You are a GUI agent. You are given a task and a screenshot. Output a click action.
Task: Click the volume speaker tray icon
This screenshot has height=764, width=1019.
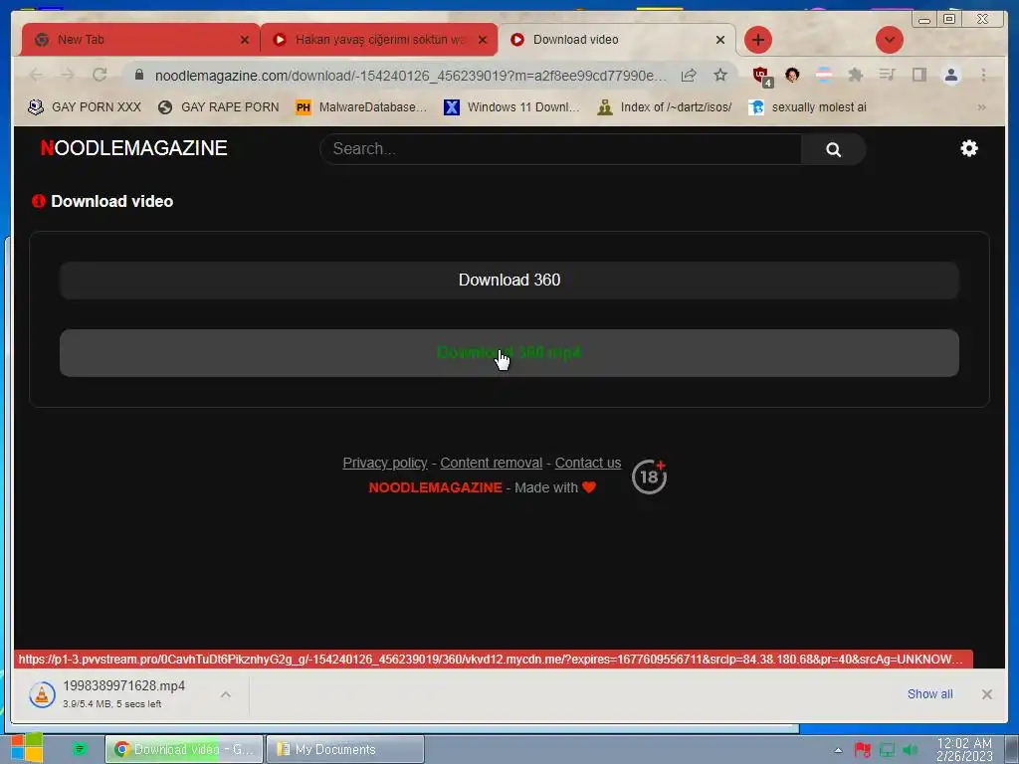click(910, 750)
